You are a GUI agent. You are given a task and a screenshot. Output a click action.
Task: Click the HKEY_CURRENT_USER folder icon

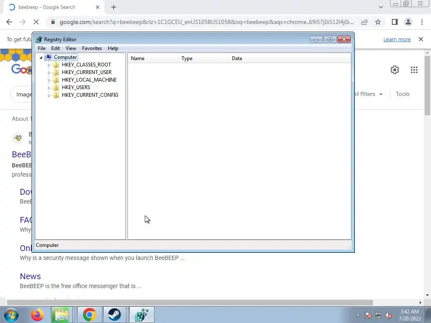[x=56, y=72]
